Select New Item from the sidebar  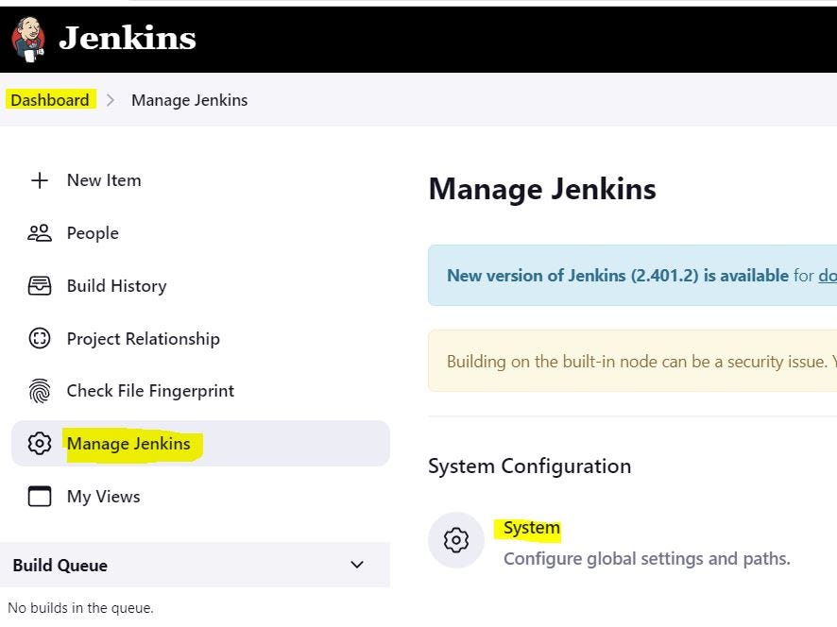[103, 179]
